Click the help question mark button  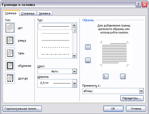pyautogui.click(x=138, y=5)
